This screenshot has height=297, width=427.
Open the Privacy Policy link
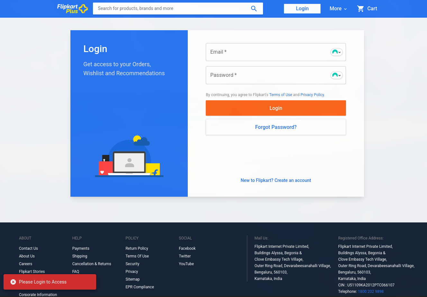(312, 94)
